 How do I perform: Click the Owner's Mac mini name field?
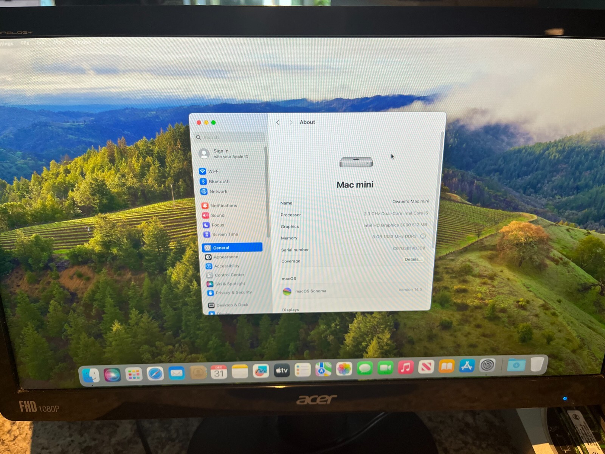pos(411,201)
